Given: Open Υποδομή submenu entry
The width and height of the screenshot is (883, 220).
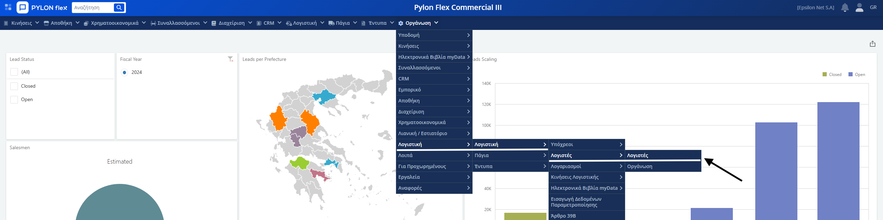Looking at the screenshot, I should [x=434, y=35].
